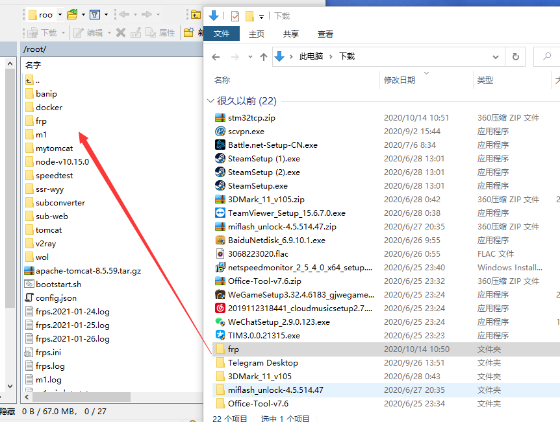Click 此电脑 in the Explorer address bar

click(311, 56)
